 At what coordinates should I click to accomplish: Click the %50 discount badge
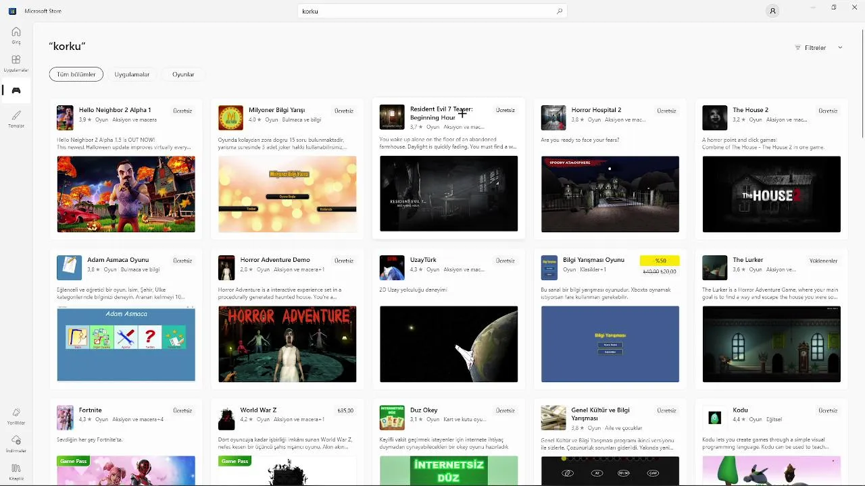pos(660,261)
